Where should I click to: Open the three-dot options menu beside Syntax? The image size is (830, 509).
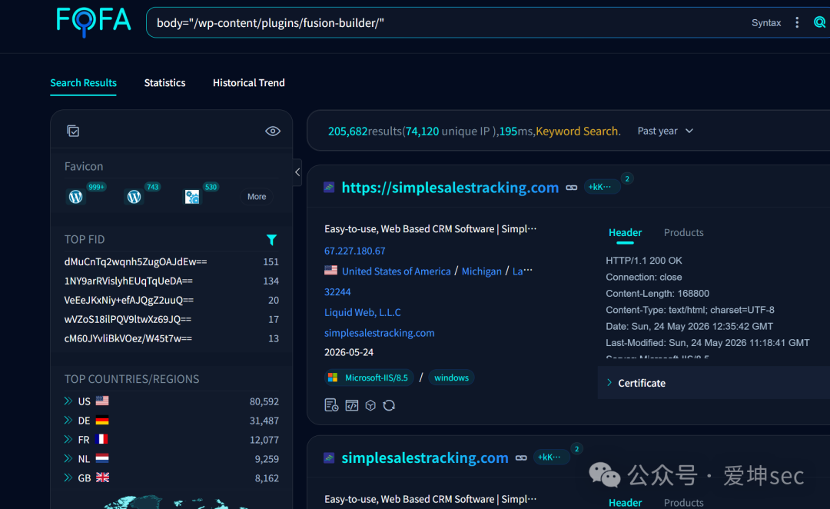[x=797, y=22]
